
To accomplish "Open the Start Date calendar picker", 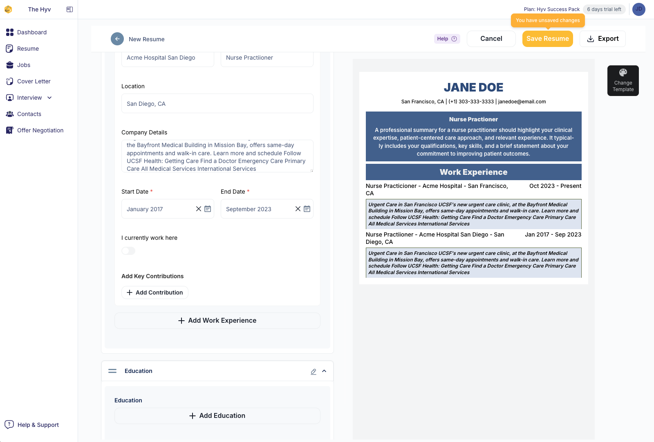I will 208,209.
